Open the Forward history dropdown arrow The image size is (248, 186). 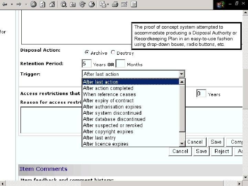click(x=26, y=4)
